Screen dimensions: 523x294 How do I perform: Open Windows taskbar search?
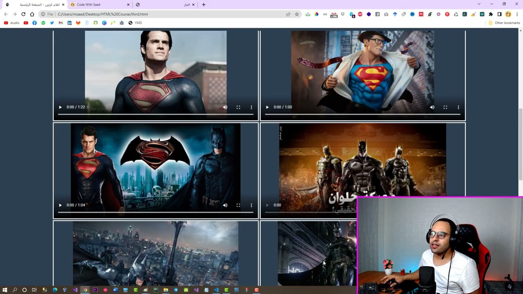tap(15, 290)
